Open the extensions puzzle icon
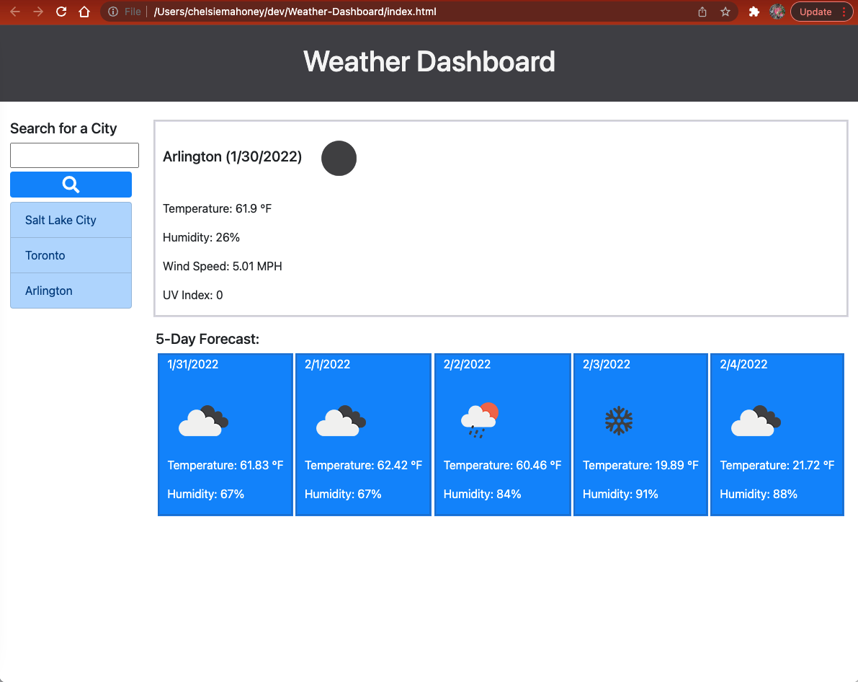Screen dimensions: 858x682 point(754,12)
